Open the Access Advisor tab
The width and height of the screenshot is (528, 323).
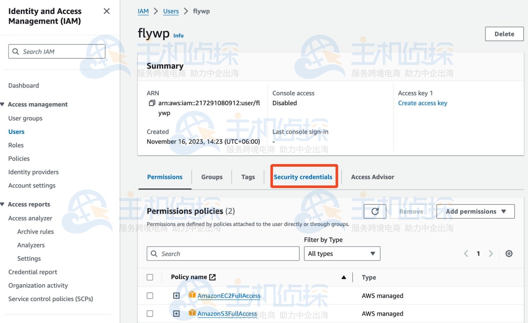[x=373, y=177]
